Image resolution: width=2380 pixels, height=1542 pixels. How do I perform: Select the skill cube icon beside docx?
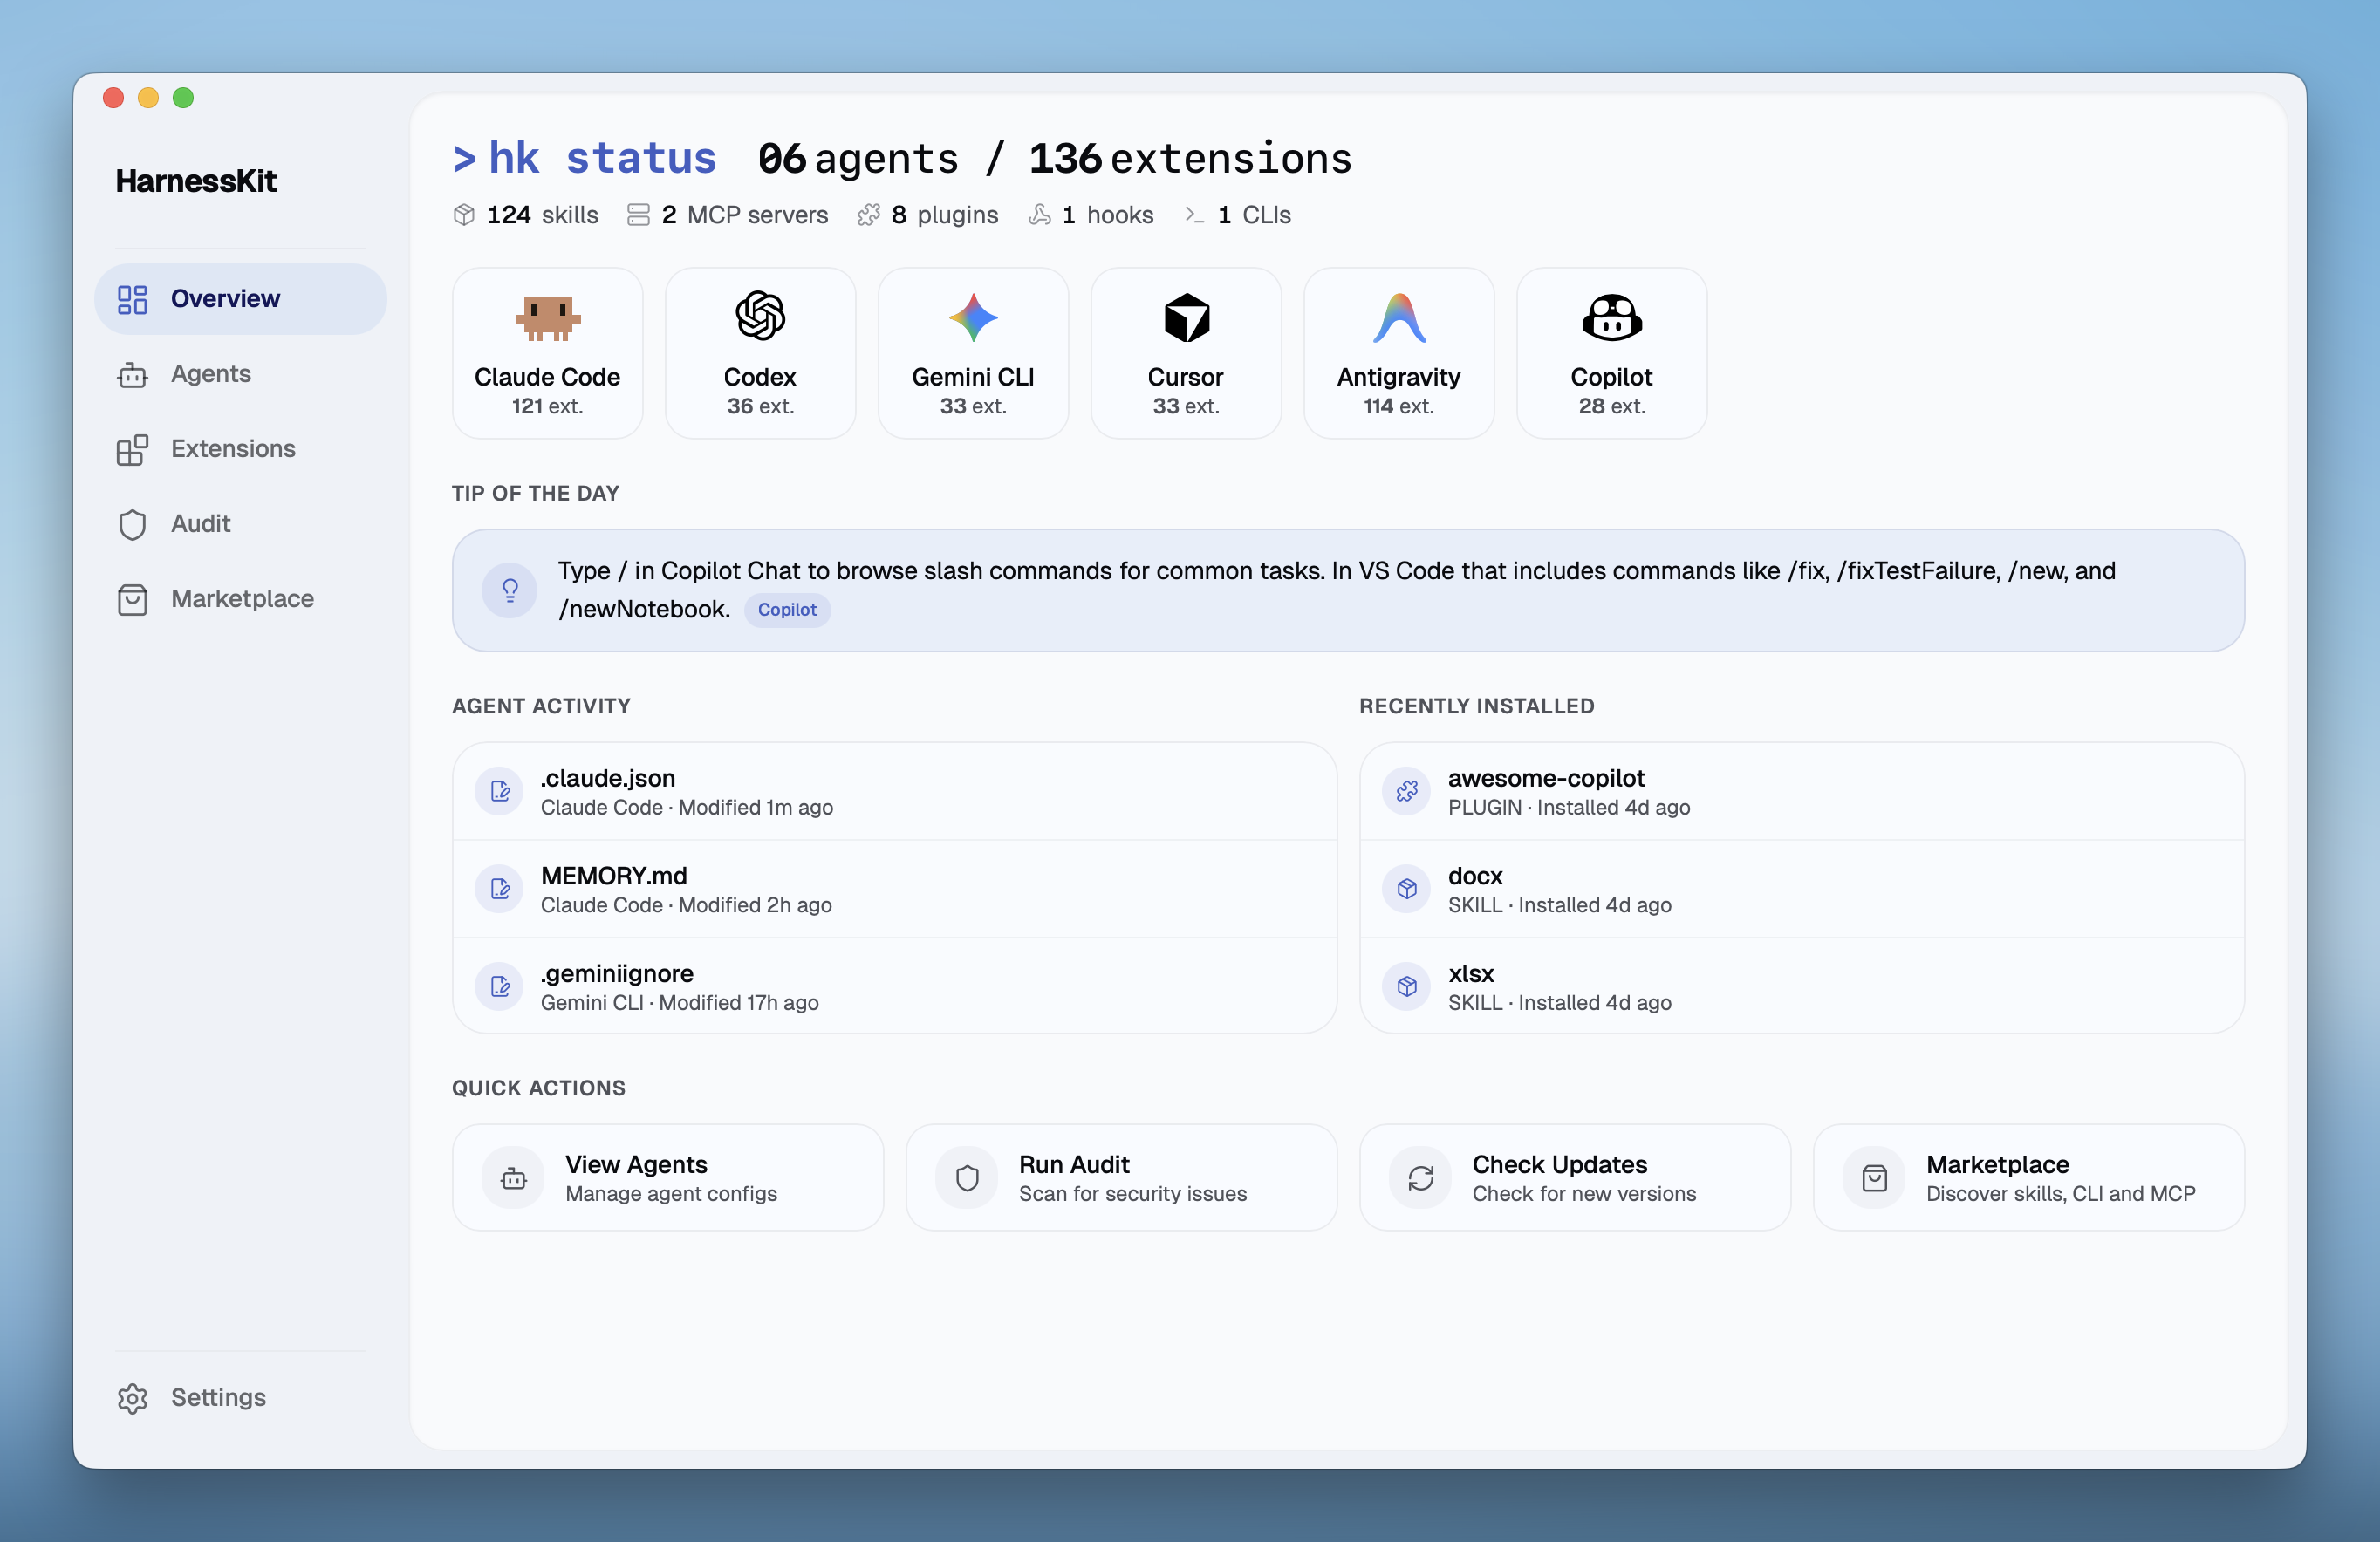click(1406, 889)
